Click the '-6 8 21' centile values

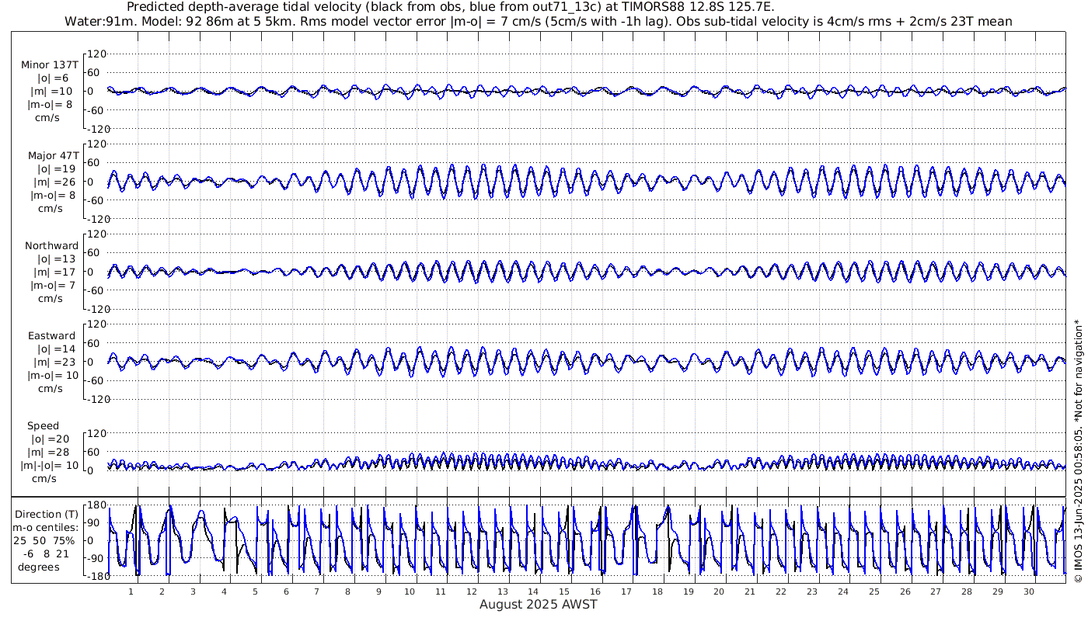tap(44, 553)
